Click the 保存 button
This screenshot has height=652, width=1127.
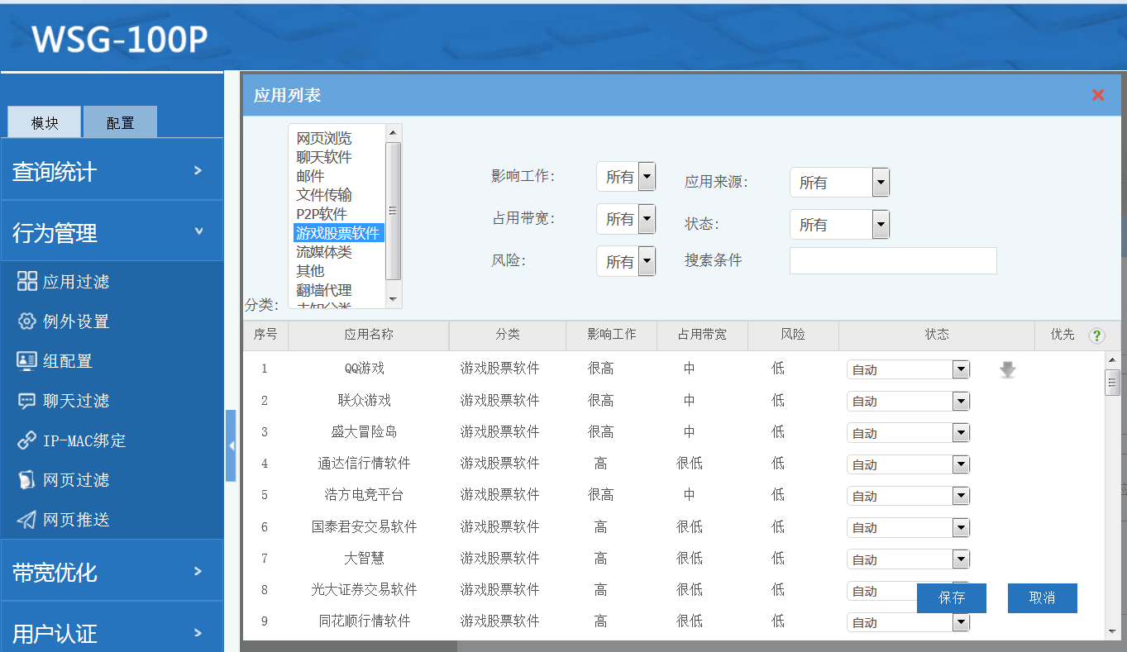[x=951, y=597]
